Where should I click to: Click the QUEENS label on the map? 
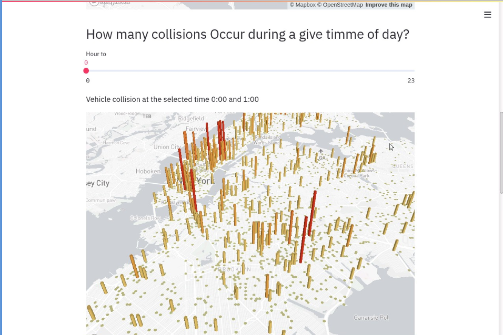click(x=403, y=166)
